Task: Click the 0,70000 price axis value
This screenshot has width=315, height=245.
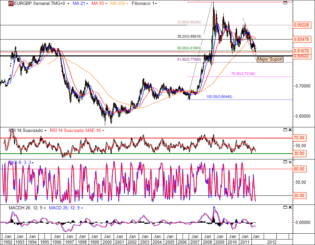Action: click(x=303, y=86)
